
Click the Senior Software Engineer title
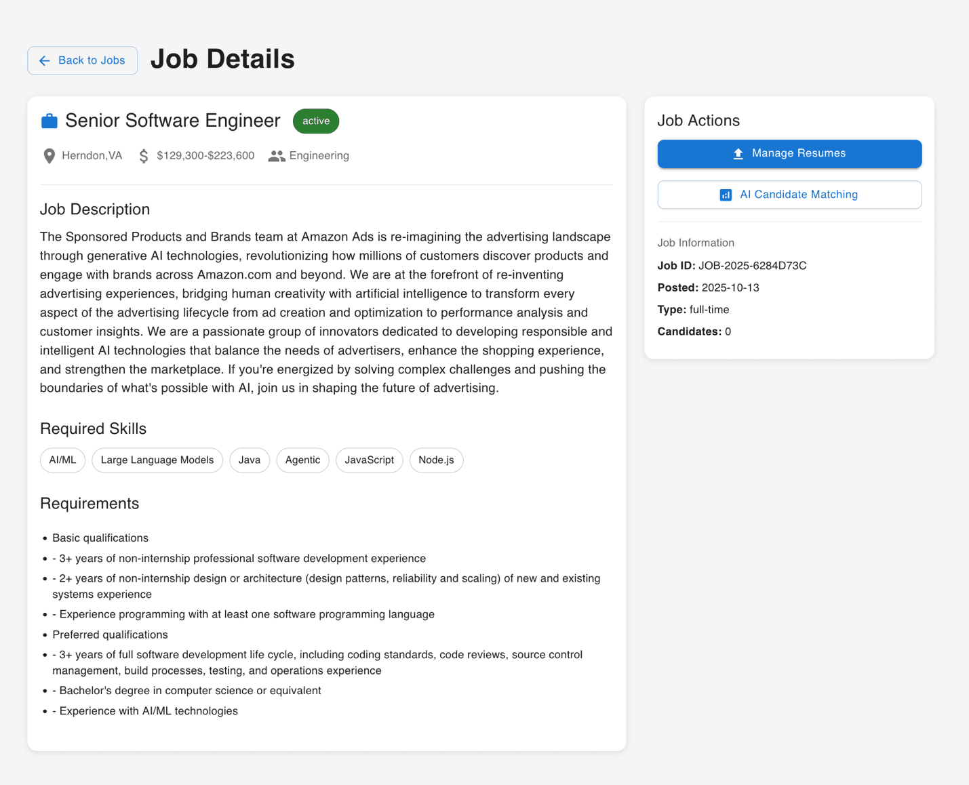(x=173, y=121)
